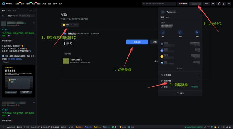Open the 资产 nav item
The image size is (233, 129).
(60, 4)
